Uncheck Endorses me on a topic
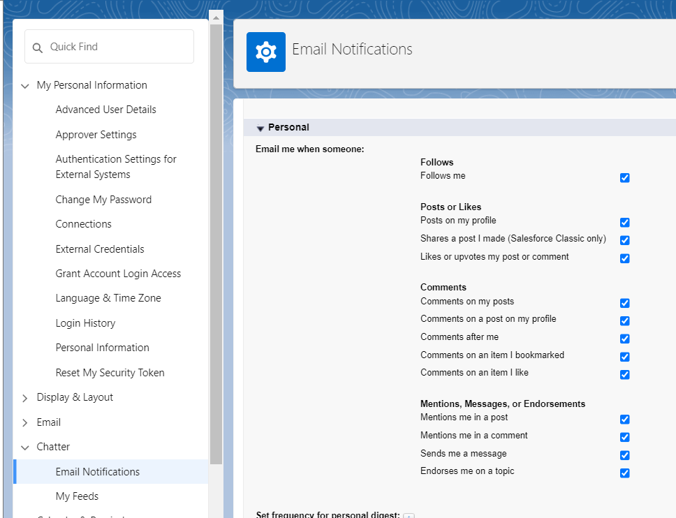The height and width of the screenshot is (518, 676). coord(625,473)
